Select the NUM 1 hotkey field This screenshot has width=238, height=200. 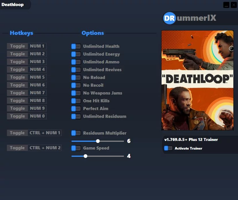(37, 46)
